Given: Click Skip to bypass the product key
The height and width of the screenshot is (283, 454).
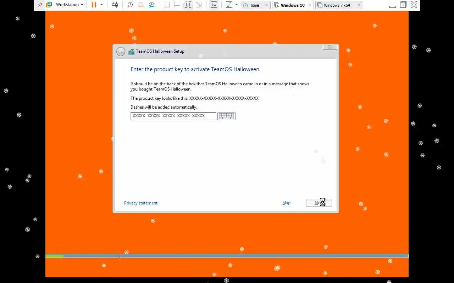Looking at the screenshot, I should coord(287,203).
